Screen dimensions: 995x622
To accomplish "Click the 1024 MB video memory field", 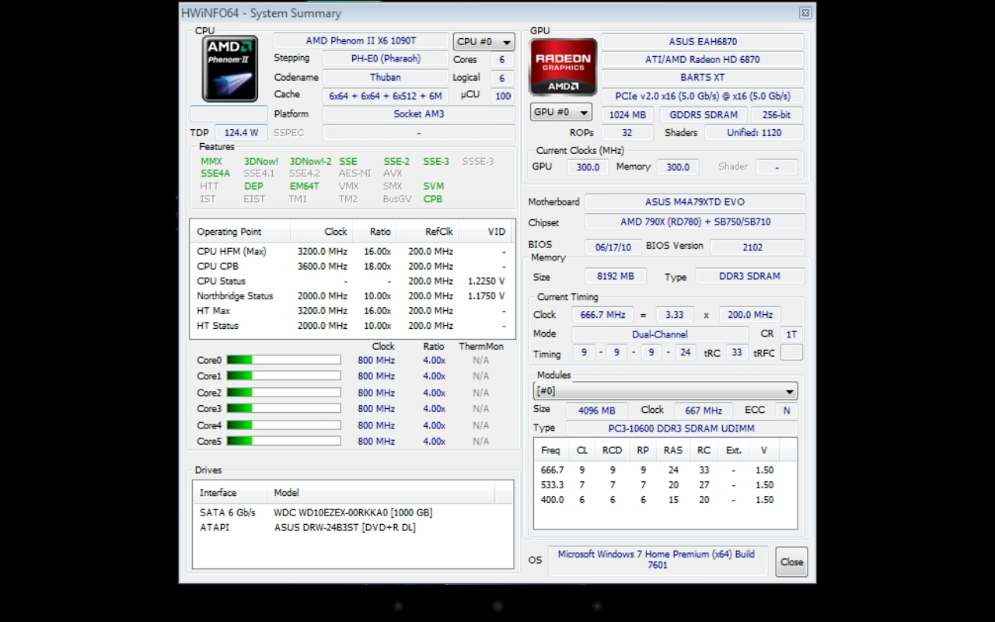I will tap(627, 114).
